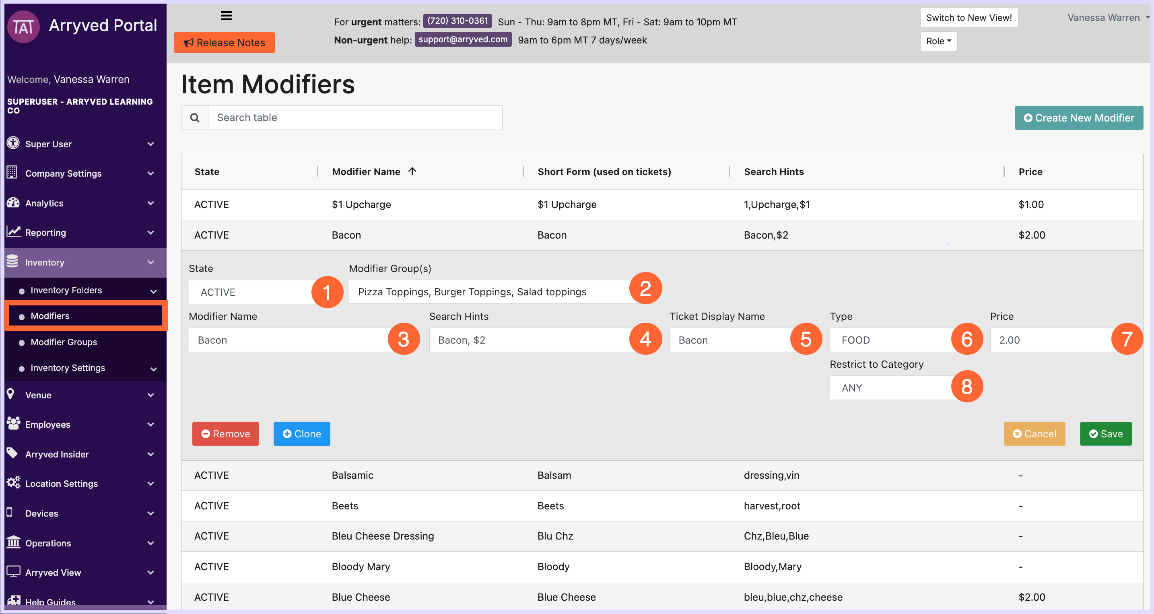1154x614 pixels.
Task: Click Create New Modifier button
Action: click(1079, 118)
